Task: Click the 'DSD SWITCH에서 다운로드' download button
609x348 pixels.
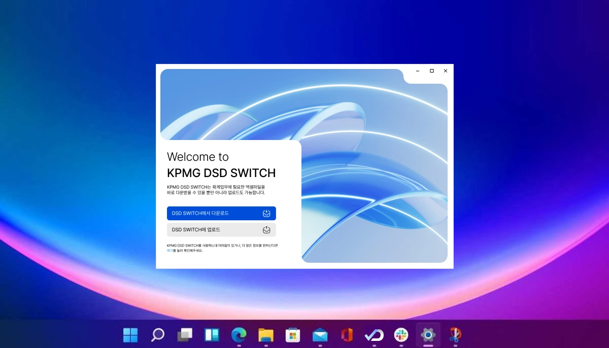Action: 221,213
